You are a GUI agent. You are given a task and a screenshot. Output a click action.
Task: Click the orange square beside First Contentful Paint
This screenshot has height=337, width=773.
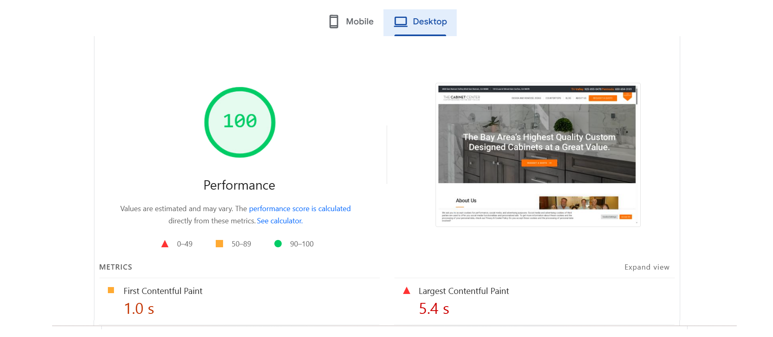(x=111, y=290)
